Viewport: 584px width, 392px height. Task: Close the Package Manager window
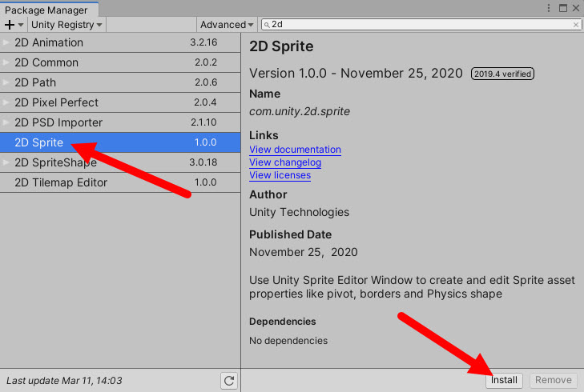[575, 8]
